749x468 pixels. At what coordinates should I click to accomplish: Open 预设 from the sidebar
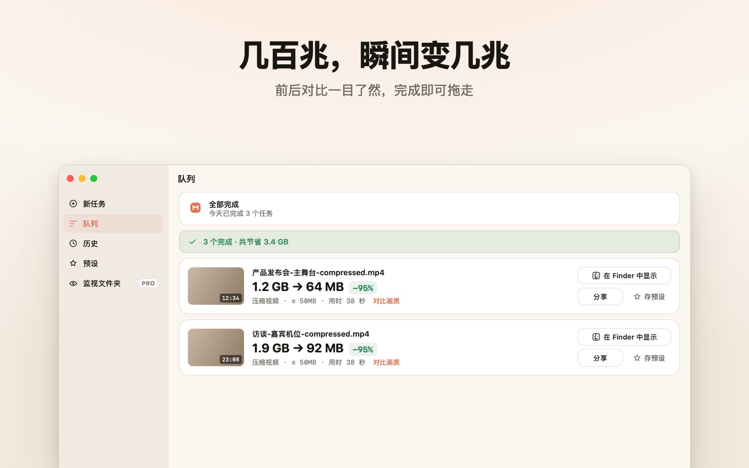(113, 263)
